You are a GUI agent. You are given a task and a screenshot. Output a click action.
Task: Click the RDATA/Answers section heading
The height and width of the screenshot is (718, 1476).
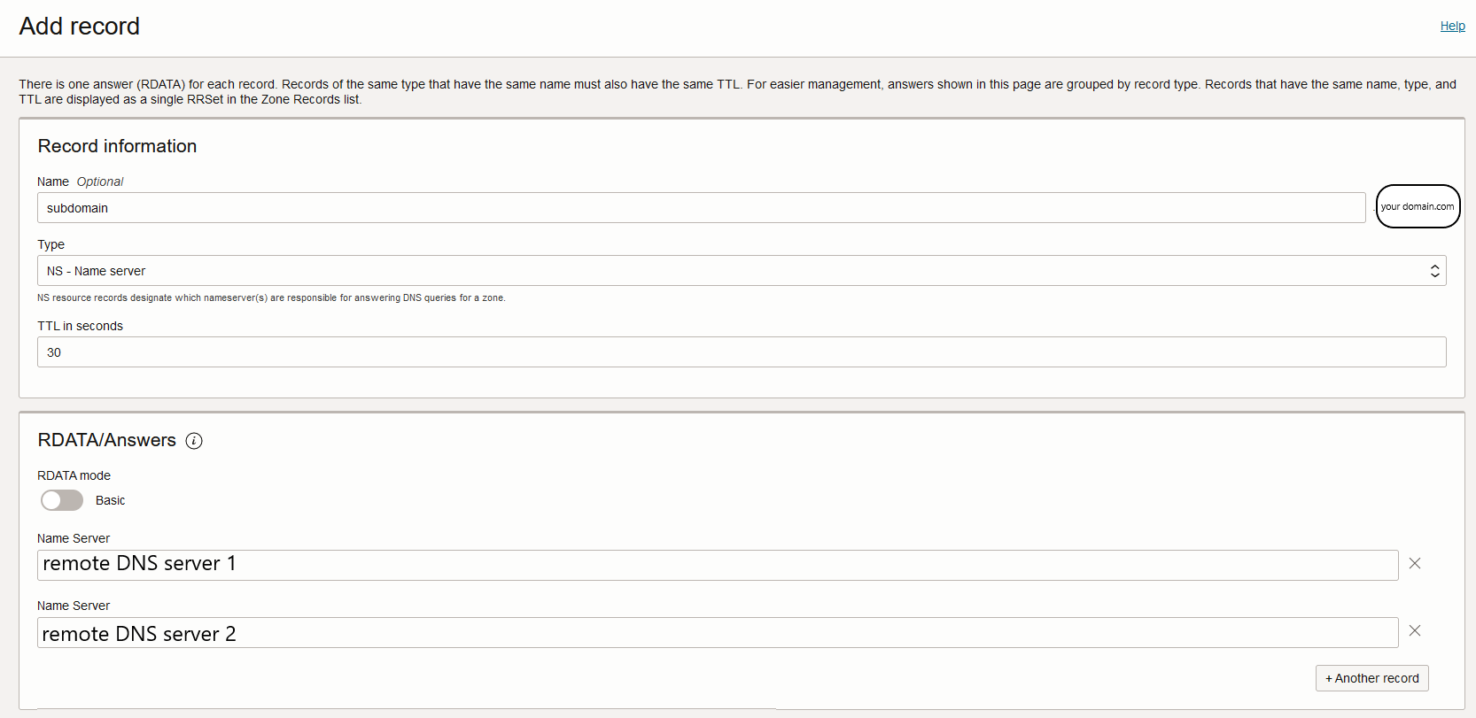click(x=107, y=440)
